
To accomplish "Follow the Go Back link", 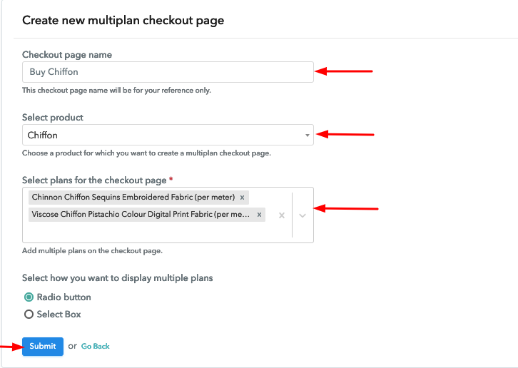I will (x=95, y=346).
